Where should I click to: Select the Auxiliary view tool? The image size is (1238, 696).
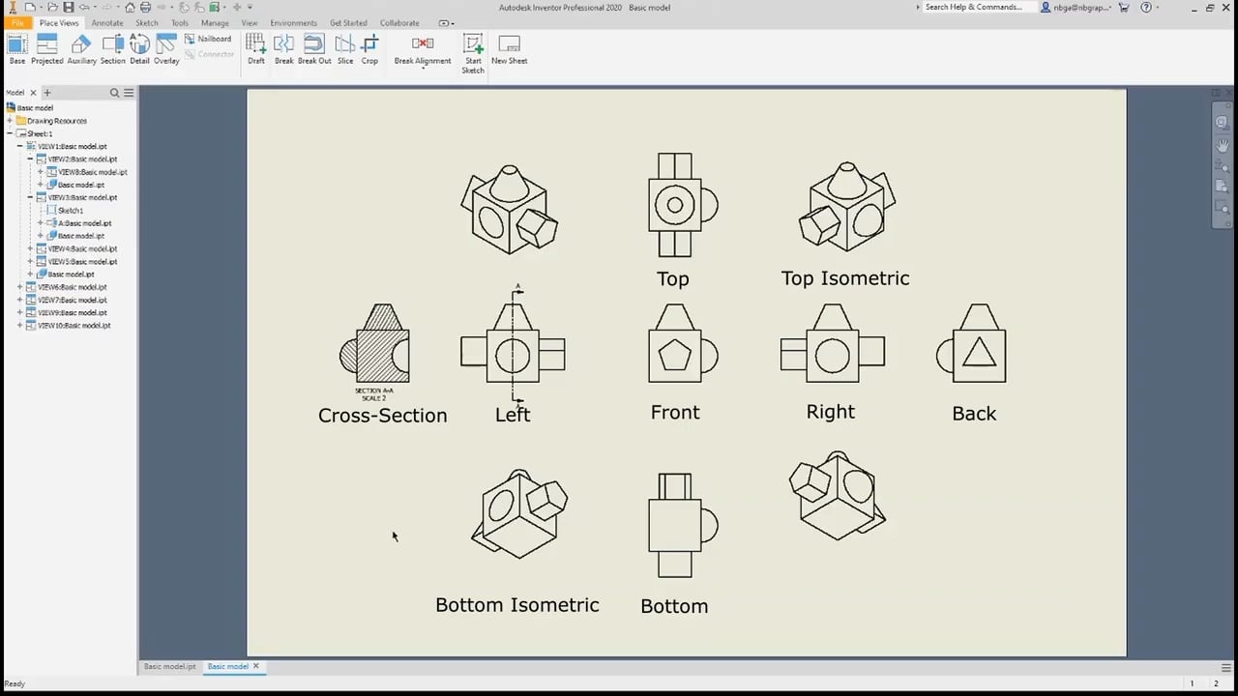81,49
